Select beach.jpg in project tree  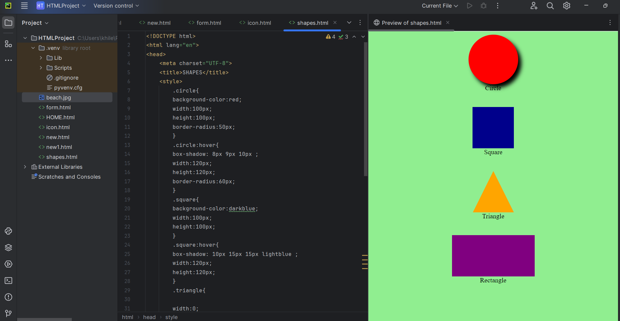pyautogui.click(x=67, y=97)
